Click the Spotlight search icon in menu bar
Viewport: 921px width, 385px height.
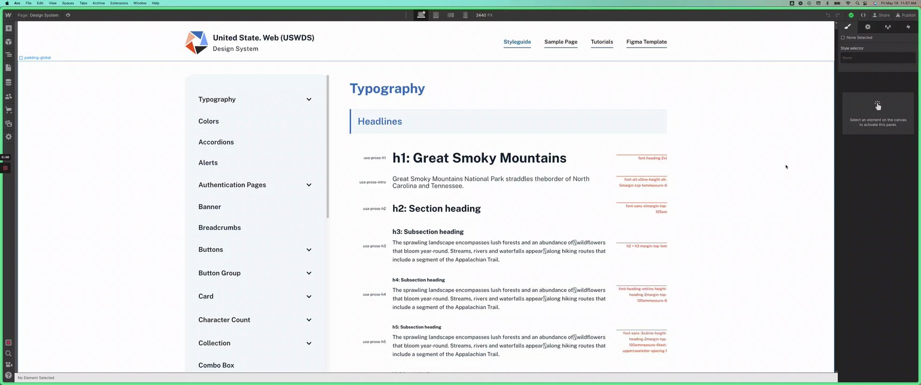coord(857,3)
